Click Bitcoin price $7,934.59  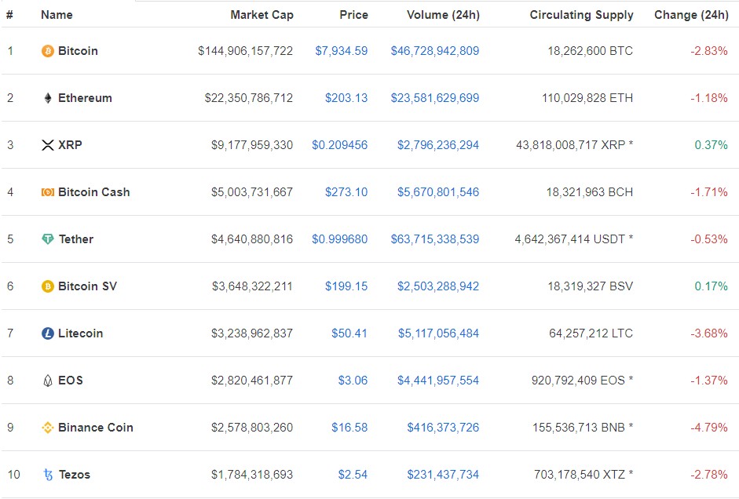pos(341,51)
